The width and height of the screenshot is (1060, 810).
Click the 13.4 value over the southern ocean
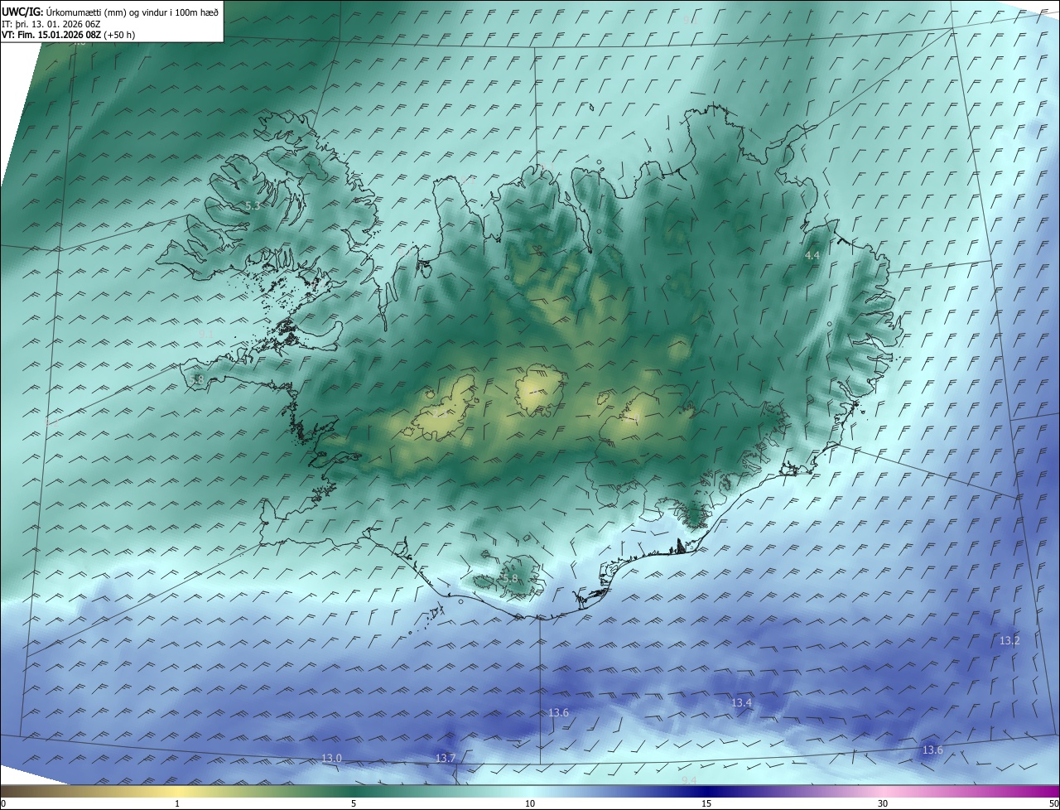pyautogui.click(x=741, y=703)
